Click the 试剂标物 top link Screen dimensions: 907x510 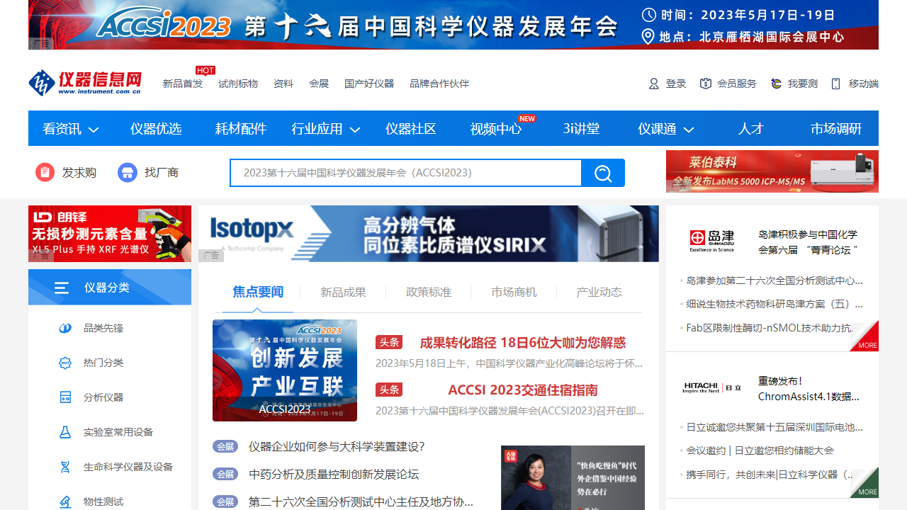pos(238,84)
